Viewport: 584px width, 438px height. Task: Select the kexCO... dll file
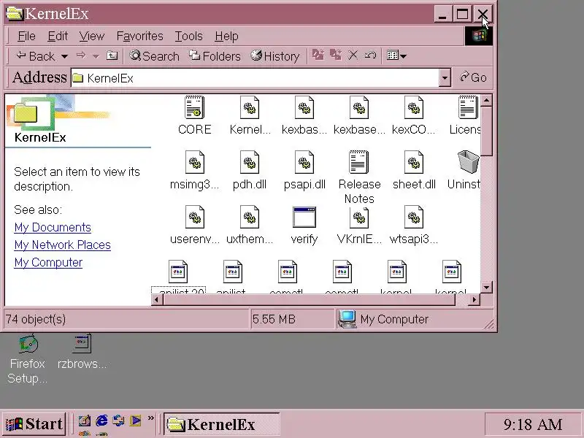[x=414, y=107]
